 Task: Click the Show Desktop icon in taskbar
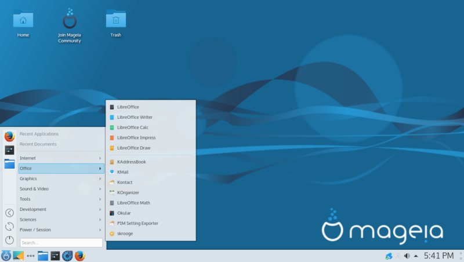(19, 256)
